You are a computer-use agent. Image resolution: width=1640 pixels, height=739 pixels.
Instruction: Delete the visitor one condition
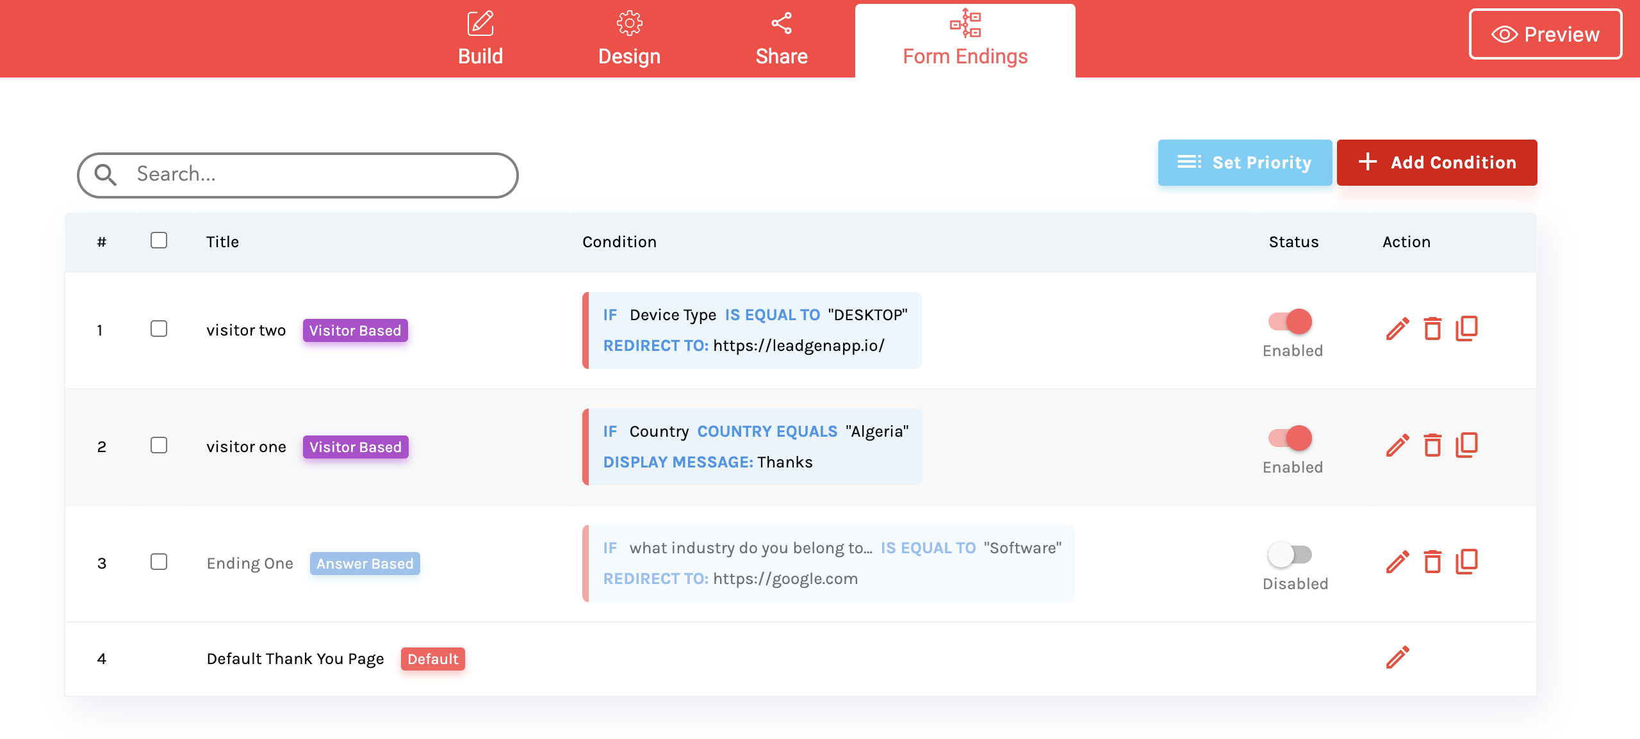click(1432, 446)
